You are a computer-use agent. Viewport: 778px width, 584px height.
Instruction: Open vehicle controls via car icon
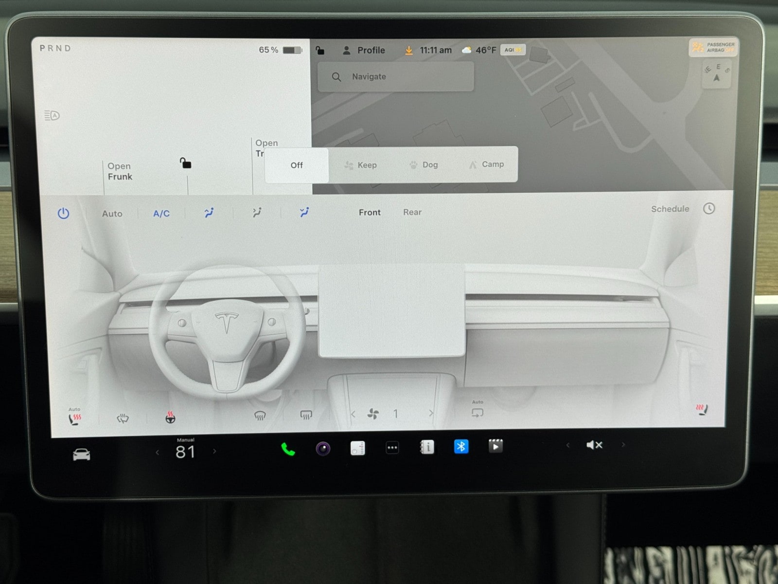(x=81, y=455)
